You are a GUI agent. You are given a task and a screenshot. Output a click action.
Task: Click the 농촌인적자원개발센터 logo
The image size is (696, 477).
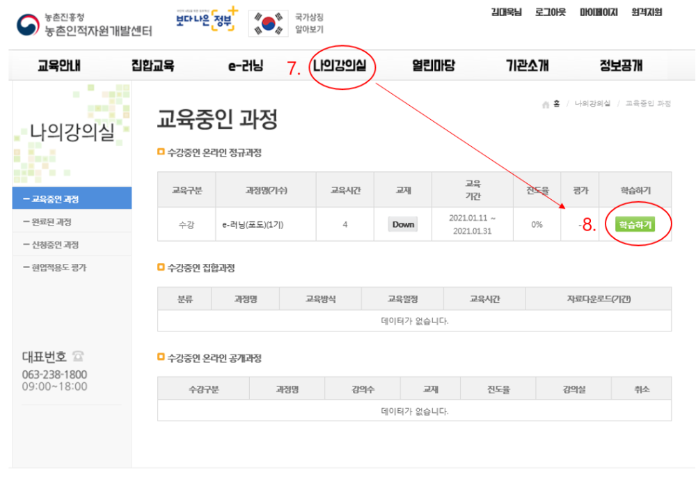click(x=84, y=24)
